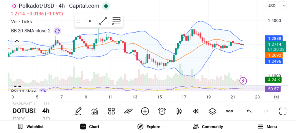Select the trend line drawing tool

[x=103, y=21]
